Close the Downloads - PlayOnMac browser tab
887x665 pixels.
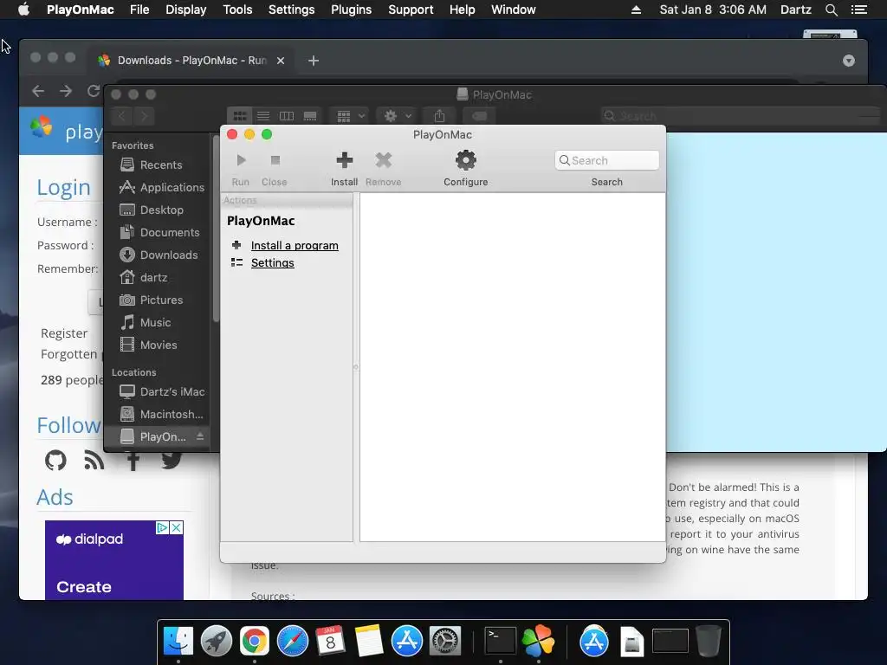281,61
